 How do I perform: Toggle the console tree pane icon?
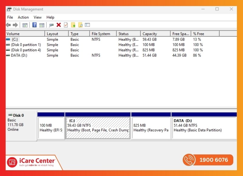(x=25, y=25)
